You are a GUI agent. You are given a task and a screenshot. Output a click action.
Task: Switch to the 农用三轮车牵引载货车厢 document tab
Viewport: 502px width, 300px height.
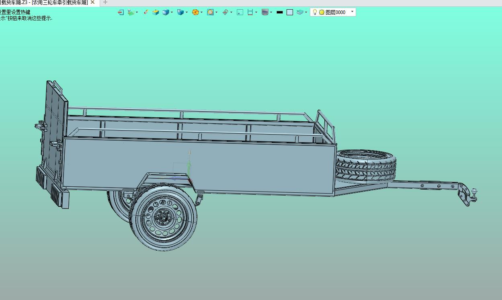pos(44,3)
